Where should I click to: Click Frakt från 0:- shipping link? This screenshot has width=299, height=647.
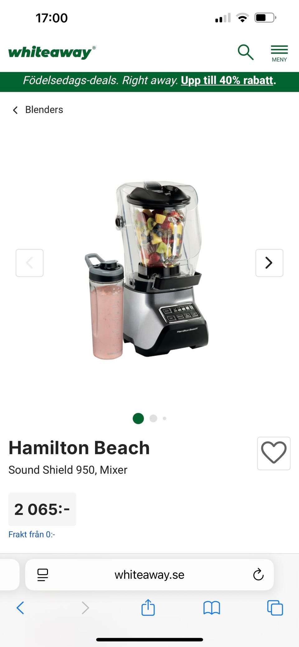[32, 534]
